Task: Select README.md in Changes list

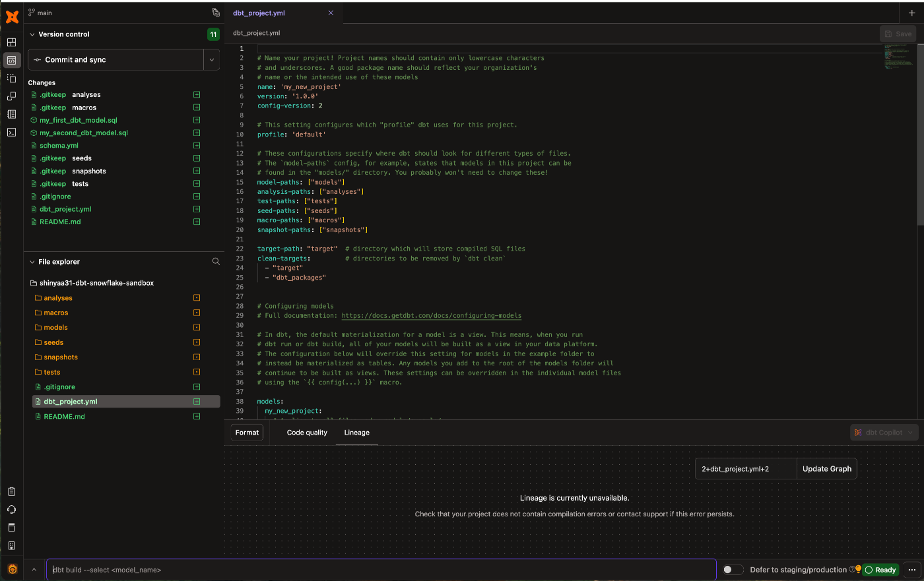Action: click(x=60, y=222)
